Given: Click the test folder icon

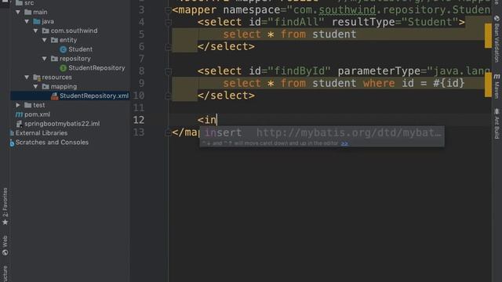Looking at the screenshot, I should pyautogui.click(x=28, y=105).
